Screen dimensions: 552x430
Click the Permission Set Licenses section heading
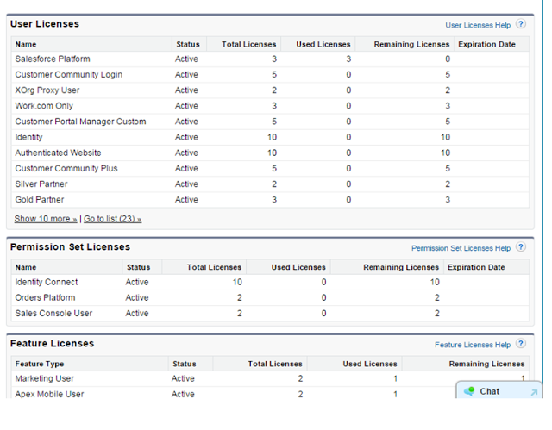pos(70,246)
